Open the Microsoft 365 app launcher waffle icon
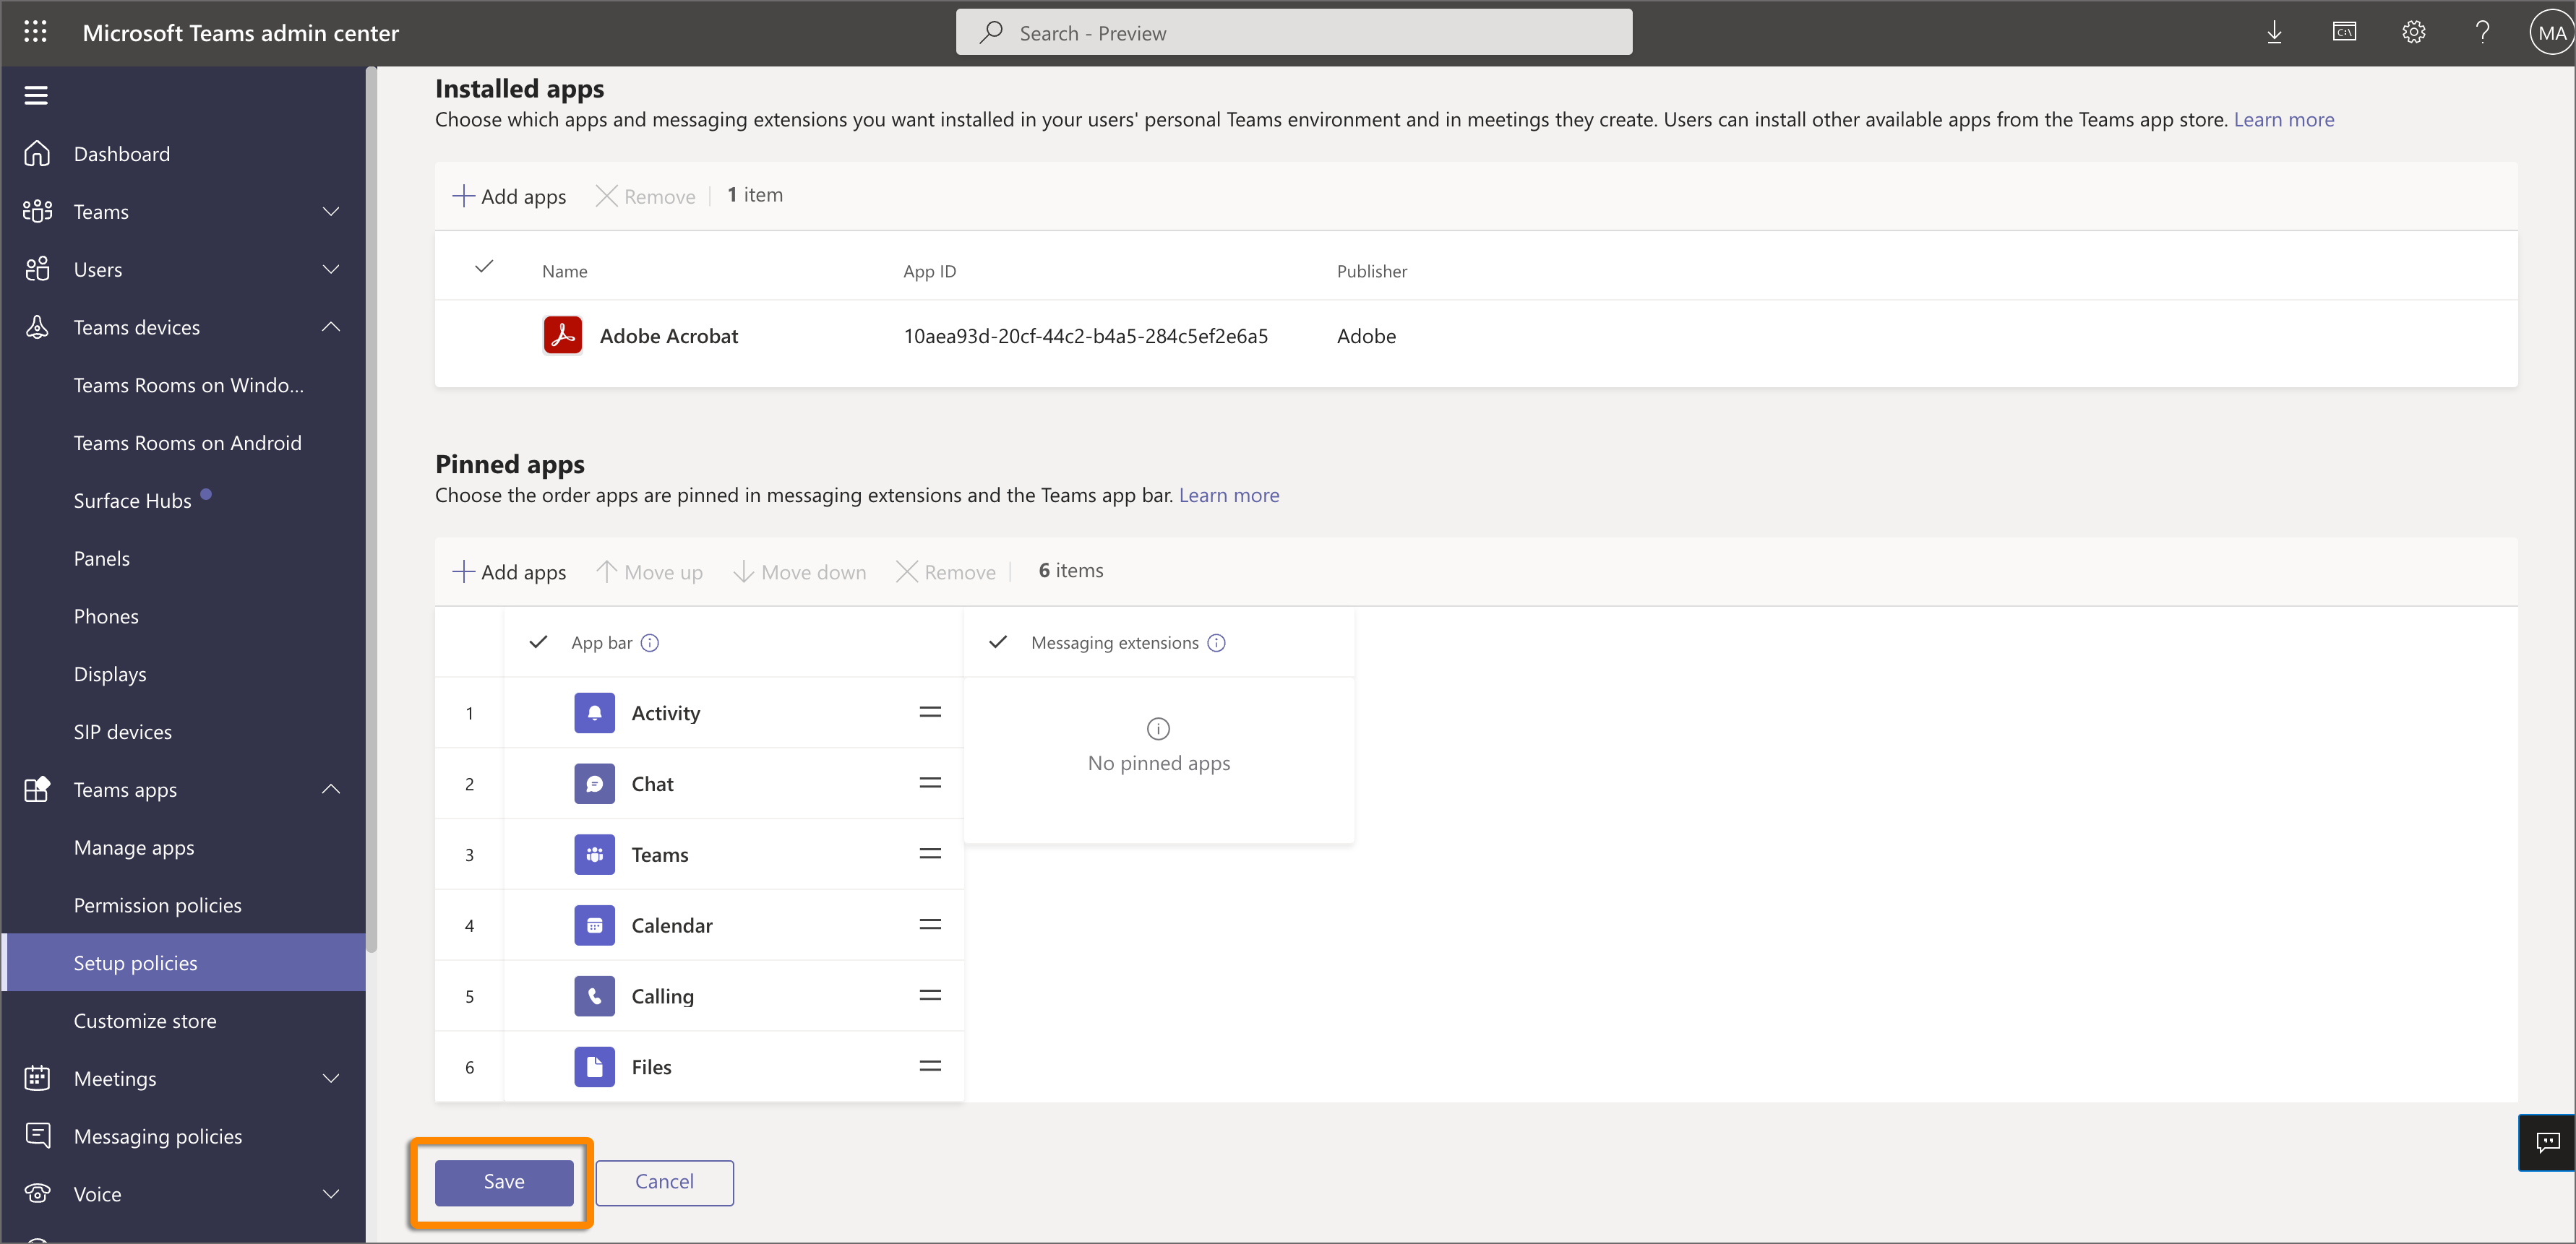2576x1244 pixels. pyautogui.click(x=35, y=31)
